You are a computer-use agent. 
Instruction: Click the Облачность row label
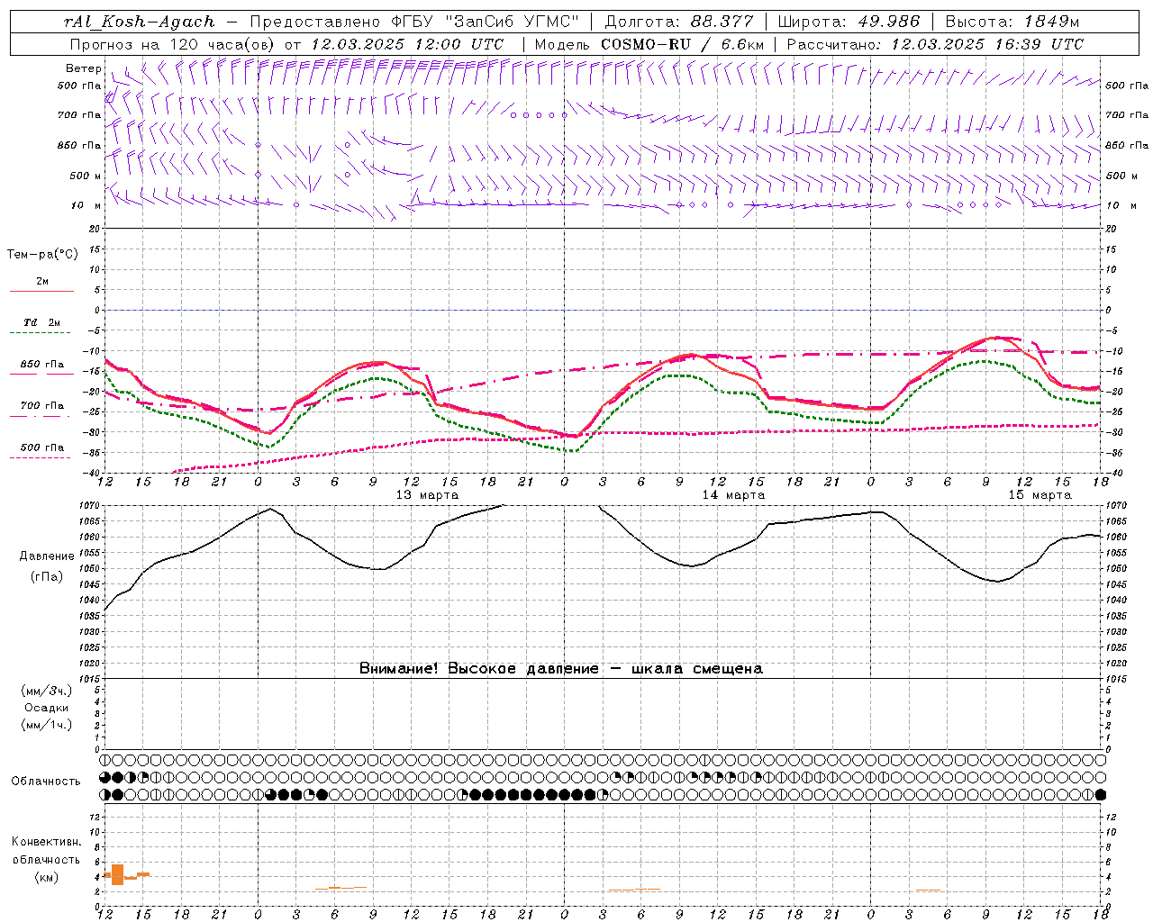(x=46, y=782)
